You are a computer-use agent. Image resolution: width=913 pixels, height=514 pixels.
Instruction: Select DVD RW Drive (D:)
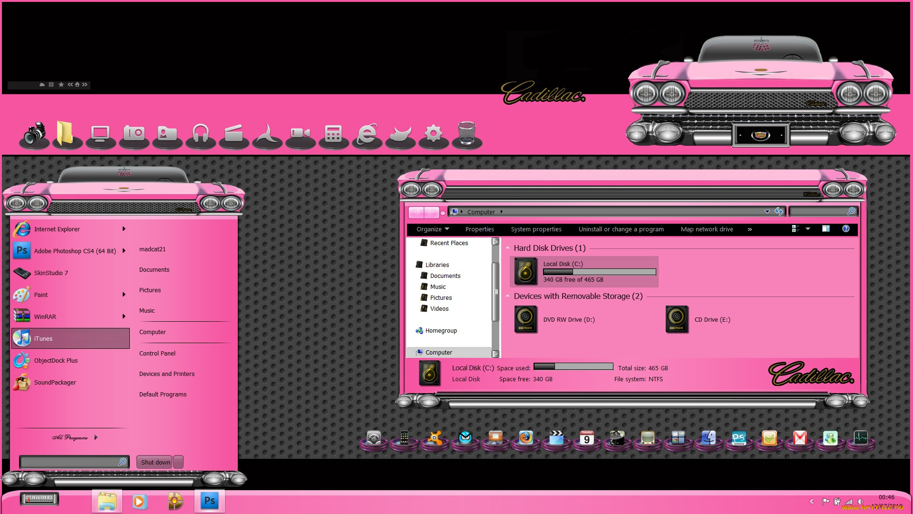pos(555,319)
